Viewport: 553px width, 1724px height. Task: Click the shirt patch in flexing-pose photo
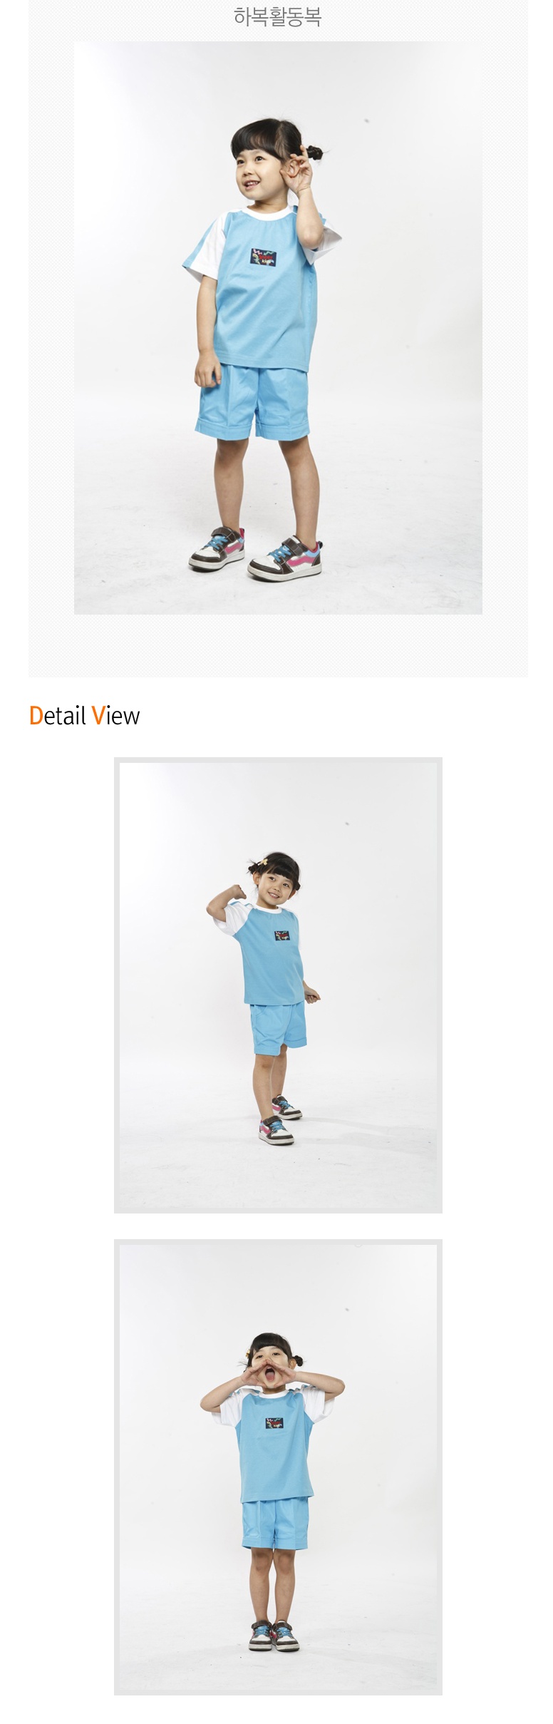[282, 935]
